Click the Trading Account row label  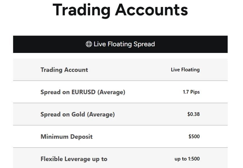[64, 70]
